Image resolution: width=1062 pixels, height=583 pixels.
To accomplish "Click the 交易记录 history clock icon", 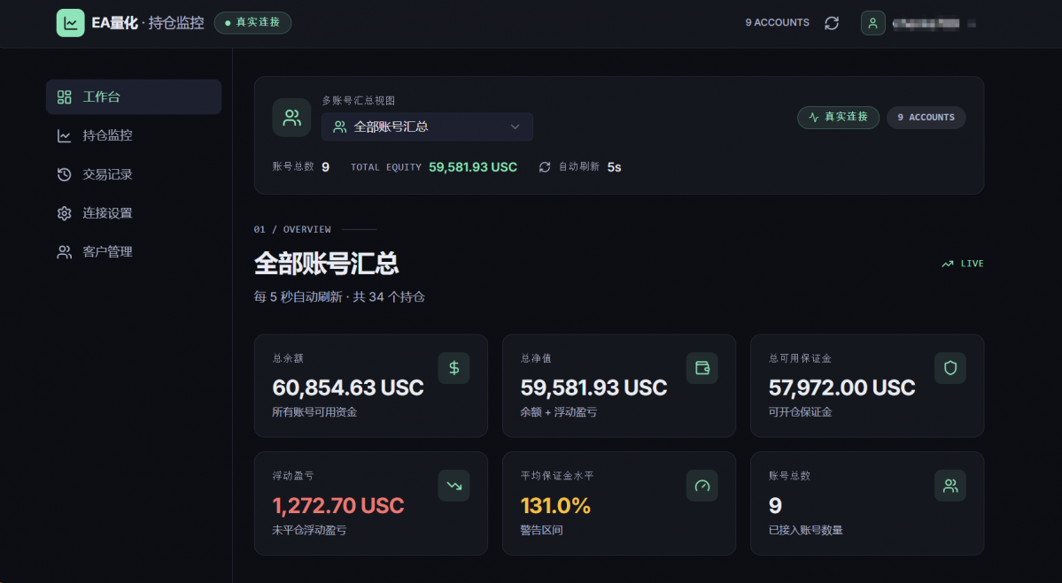I will 65,174.
